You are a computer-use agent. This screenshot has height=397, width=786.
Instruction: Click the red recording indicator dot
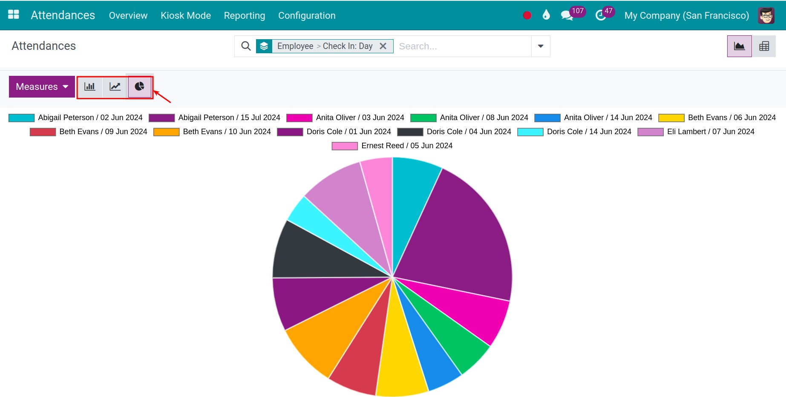point(527,15)
